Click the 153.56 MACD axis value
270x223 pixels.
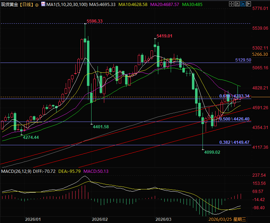[x=259, y=183]
